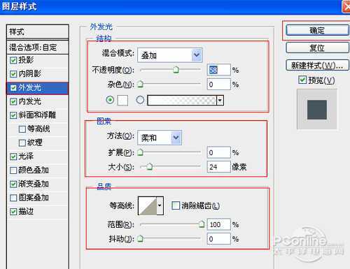Uncheck the 描边 style checkbox
The width and height of the screenshot is (350, 269).
coord(13,212)
